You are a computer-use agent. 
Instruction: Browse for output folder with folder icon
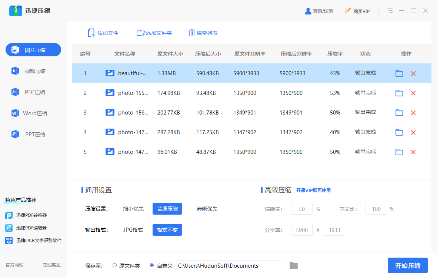click(293, 265)
